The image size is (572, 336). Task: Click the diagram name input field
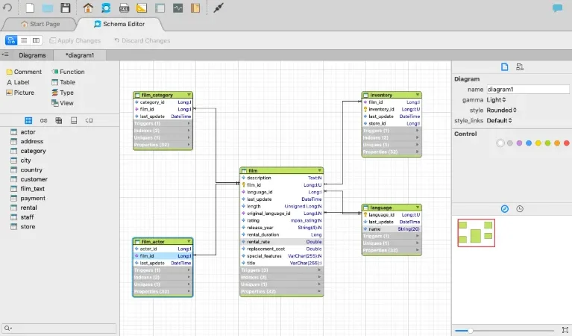[x=528, y=89]
